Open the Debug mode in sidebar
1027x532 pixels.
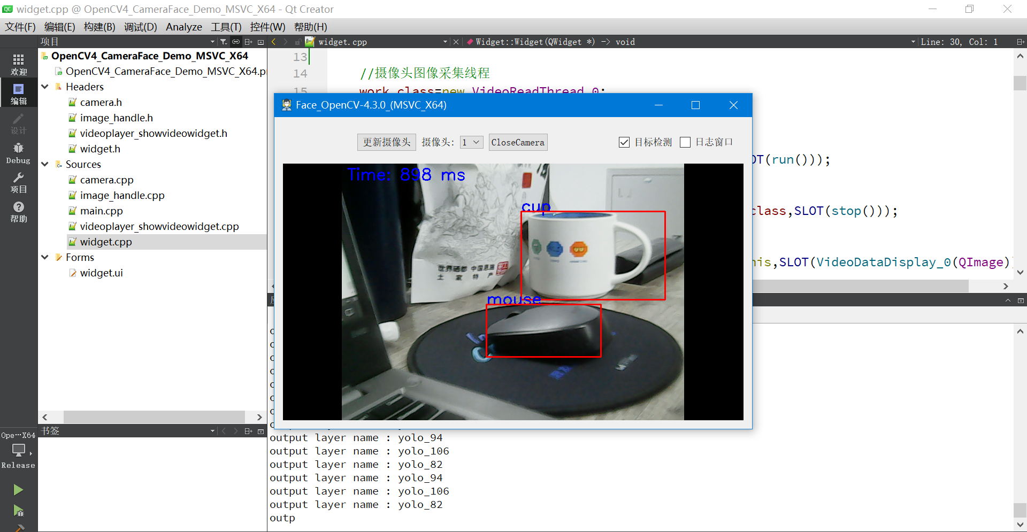click(18, 153)
